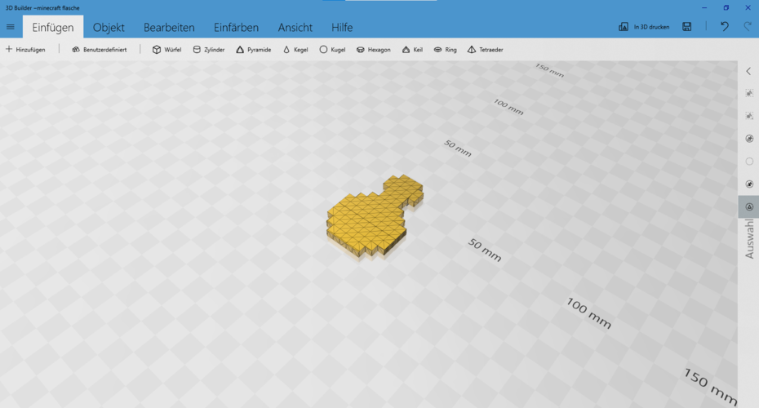Minimize the 3D Builder window
This screenshot has height=408, width=759.
pos(704,7)
